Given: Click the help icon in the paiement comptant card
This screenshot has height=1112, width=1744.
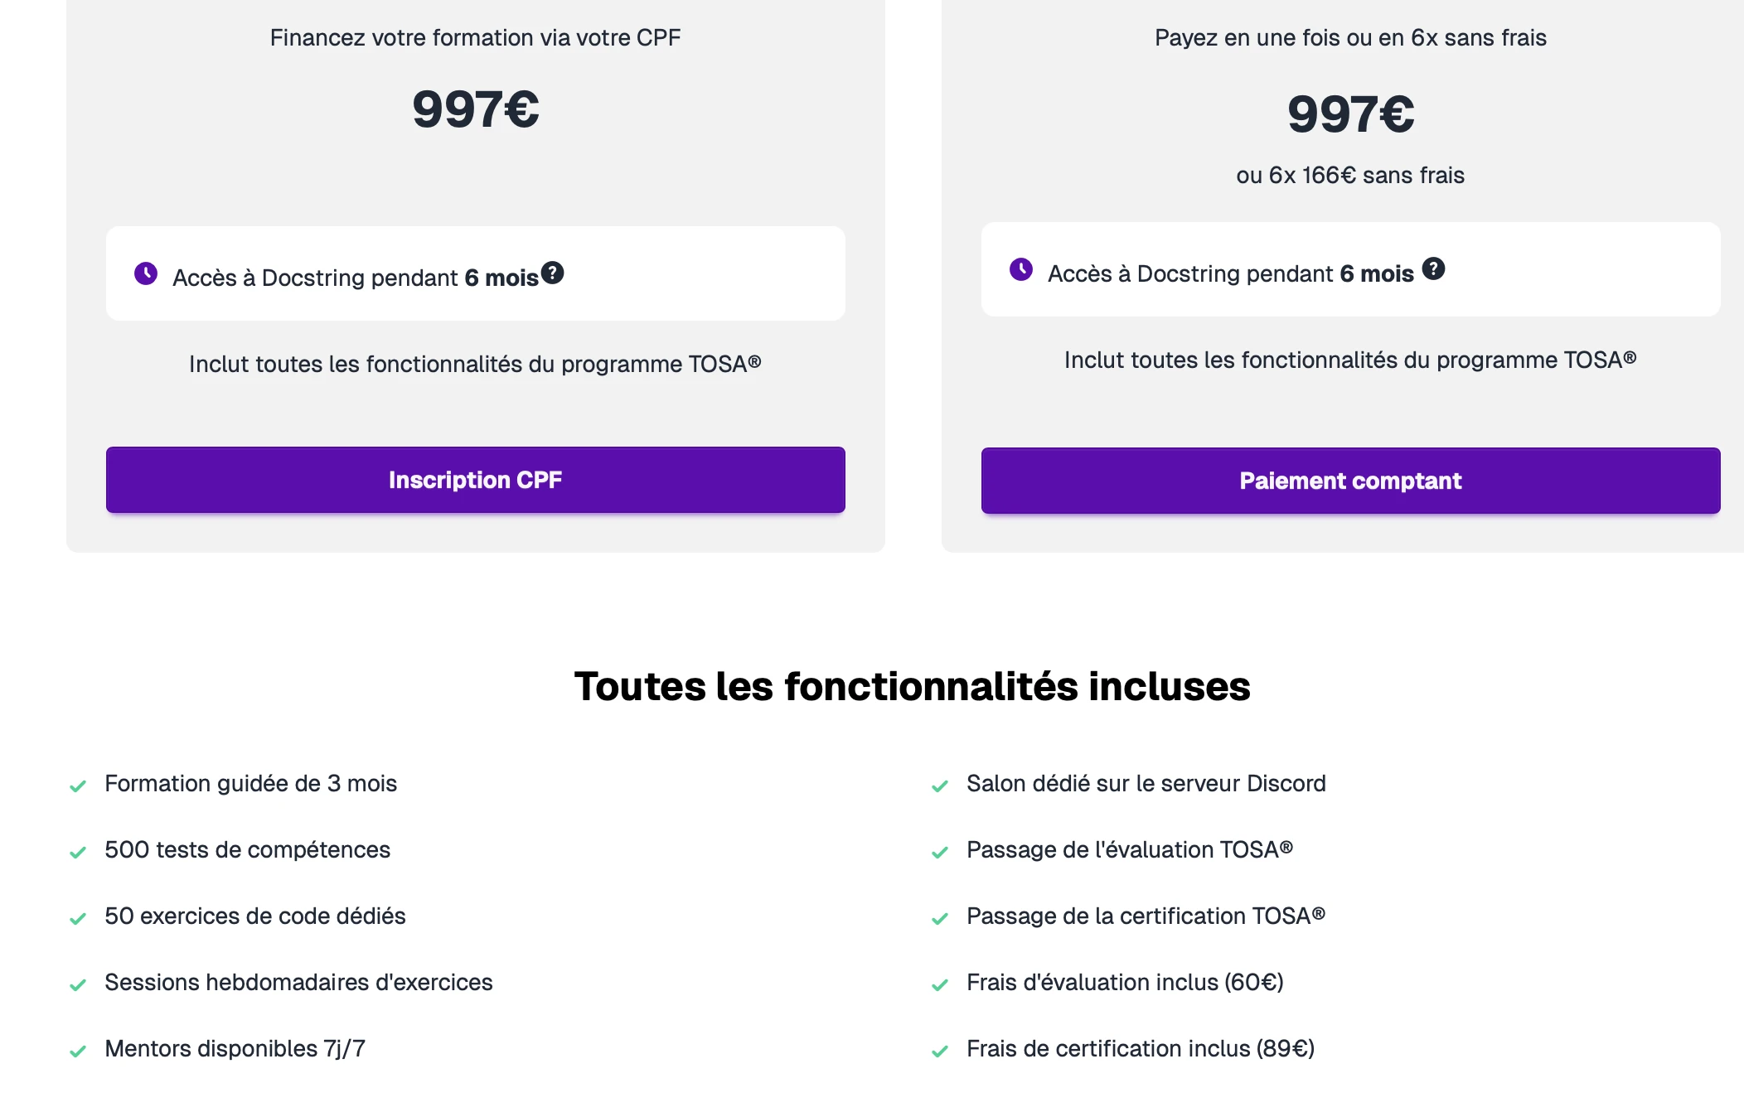Looking at the screenshot, I should tap(1433, 268).
